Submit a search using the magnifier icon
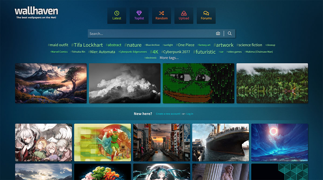The image size is (323, 180). click(x=230, y=33)
